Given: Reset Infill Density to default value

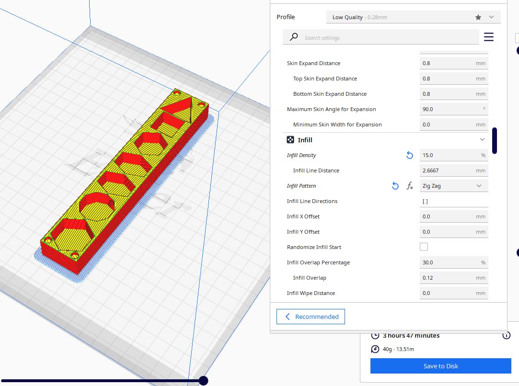Looking at the screenshot, I should point(409,155).
